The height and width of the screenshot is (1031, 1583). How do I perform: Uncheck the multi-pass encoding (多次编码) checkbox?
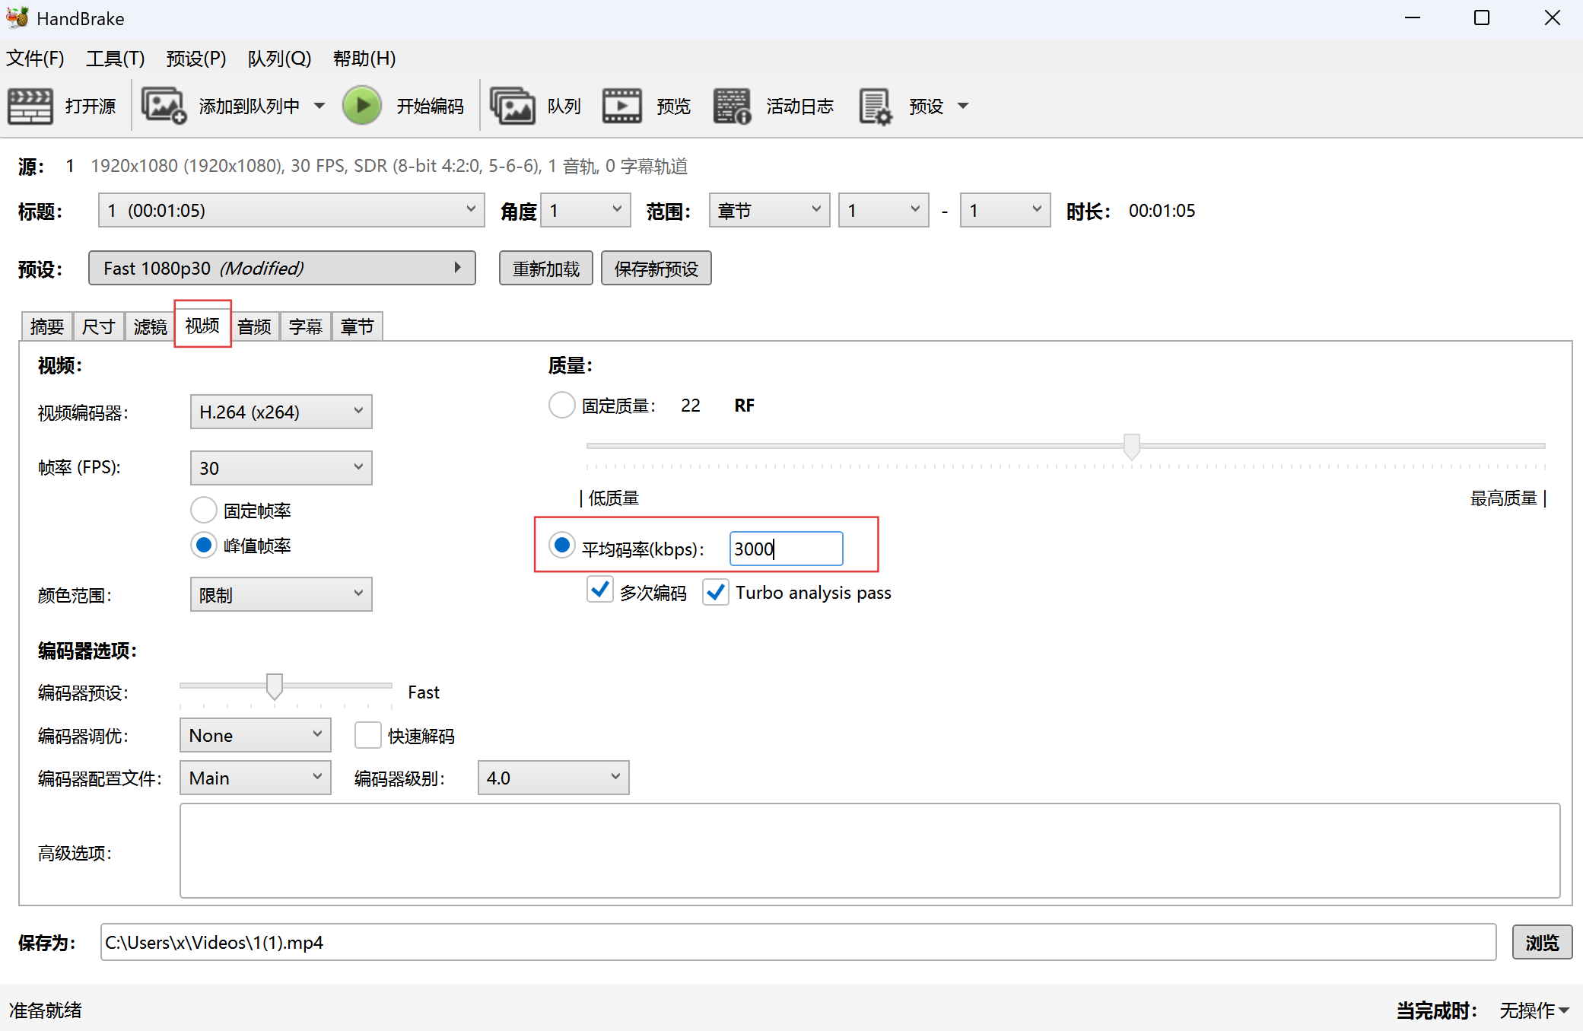pos(599,591)
